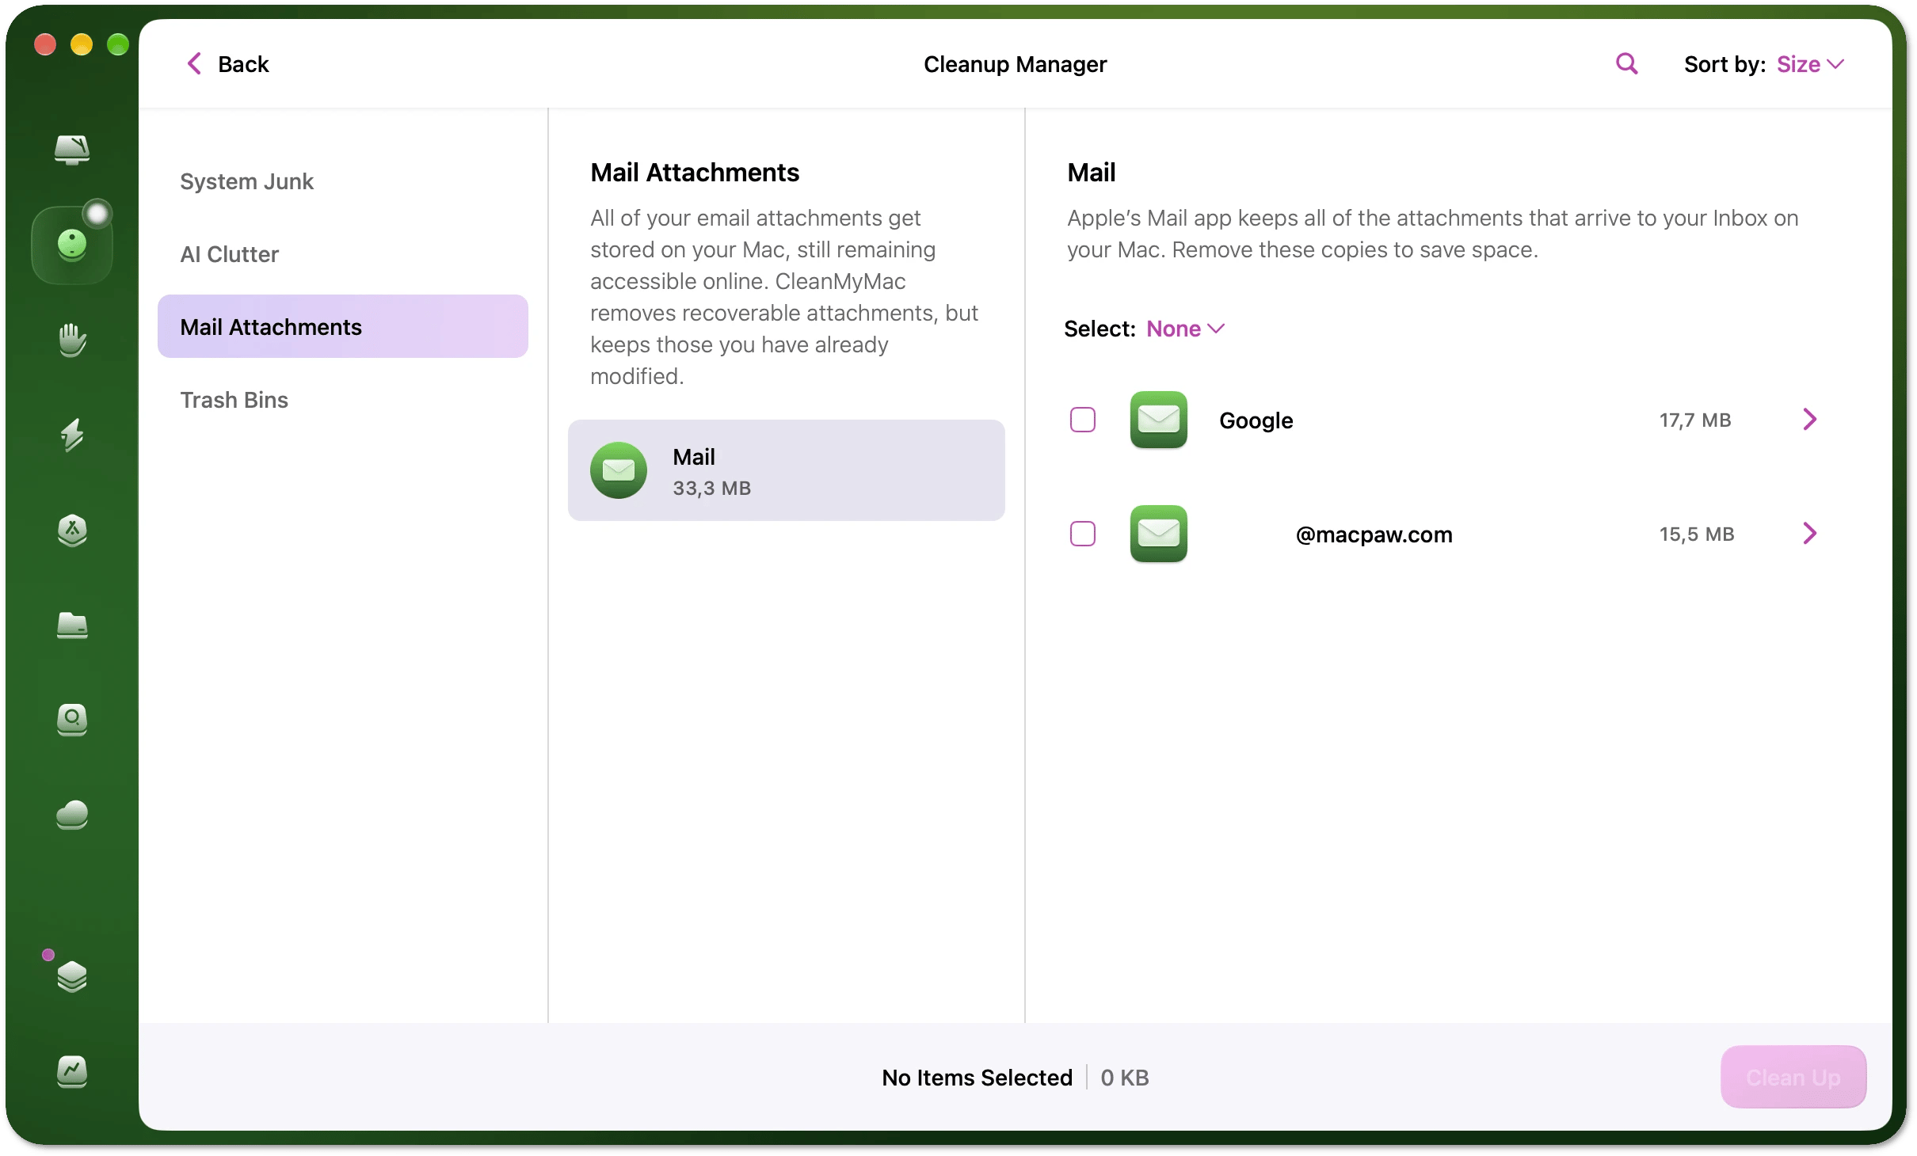
Task: Open the Smart Care monitor icon in sidebar
Action: click(72, 149)
